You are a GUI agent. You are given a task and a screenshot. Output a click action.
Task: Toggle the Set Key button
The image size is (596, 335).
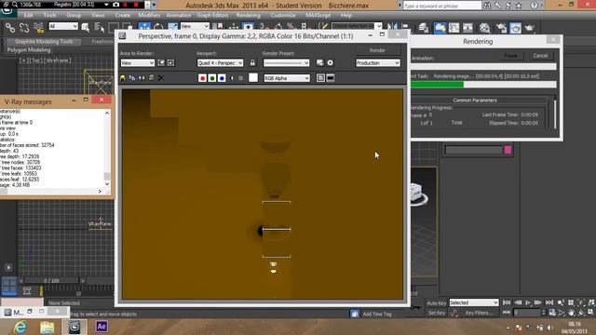pyautogui.click(x=437, y=313)
